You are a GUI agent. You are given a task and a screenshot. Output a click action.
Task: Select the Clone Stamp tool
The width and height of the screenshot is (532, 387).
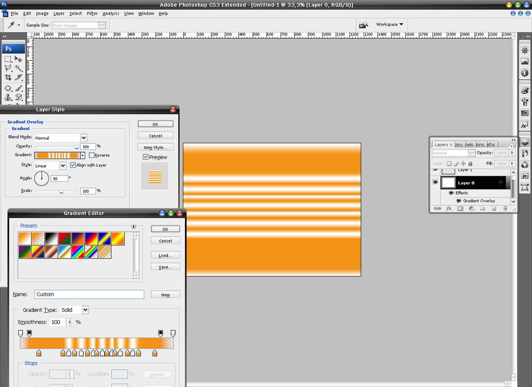[x=8, y=98]
